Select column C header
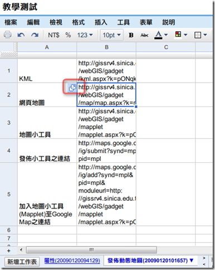 pyautogui.click(x=166, y=47)
